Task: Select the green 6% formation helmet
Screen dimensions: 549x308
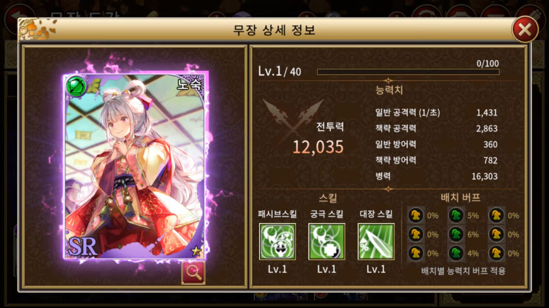Action: pos(456,234)
